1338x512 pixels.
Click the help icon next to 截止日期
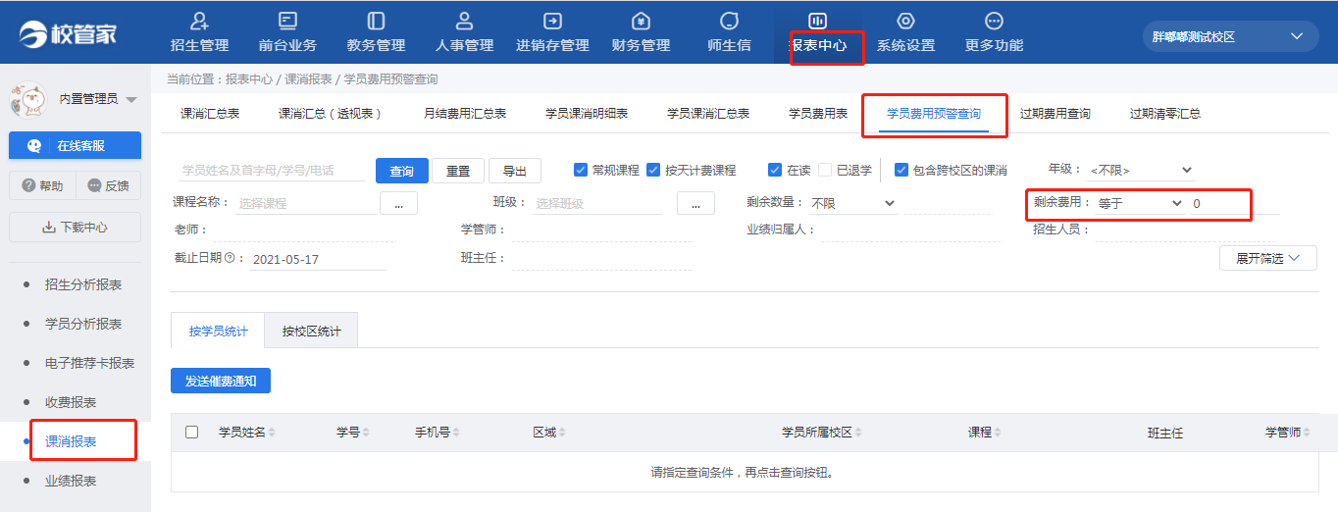(x=230, y=259)
